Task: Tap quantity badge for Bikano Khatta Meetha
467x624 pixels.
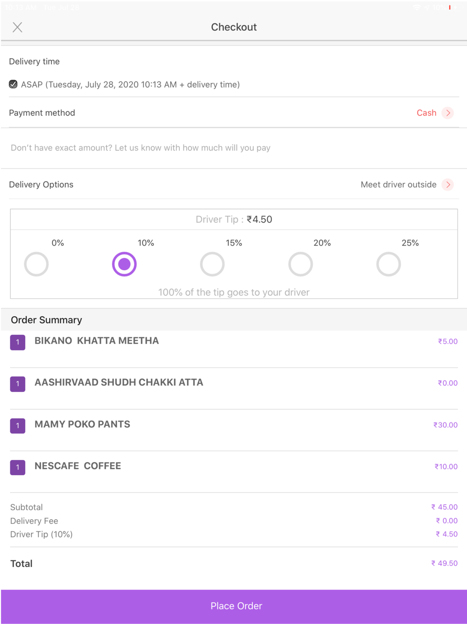Action: click(x=18, y=342)
